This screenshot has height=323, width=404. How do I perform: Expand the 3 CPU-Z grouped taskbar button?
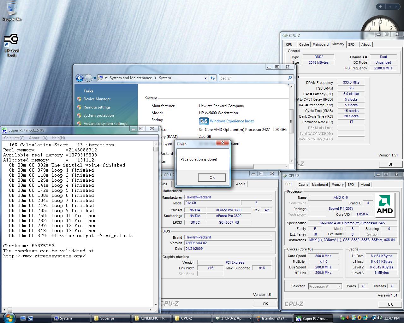[232, 318]
